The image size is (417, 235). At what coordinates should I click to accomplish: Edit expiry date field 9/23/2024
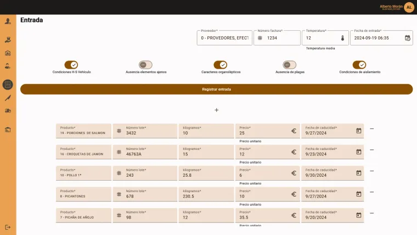click(x=333, y=152)
